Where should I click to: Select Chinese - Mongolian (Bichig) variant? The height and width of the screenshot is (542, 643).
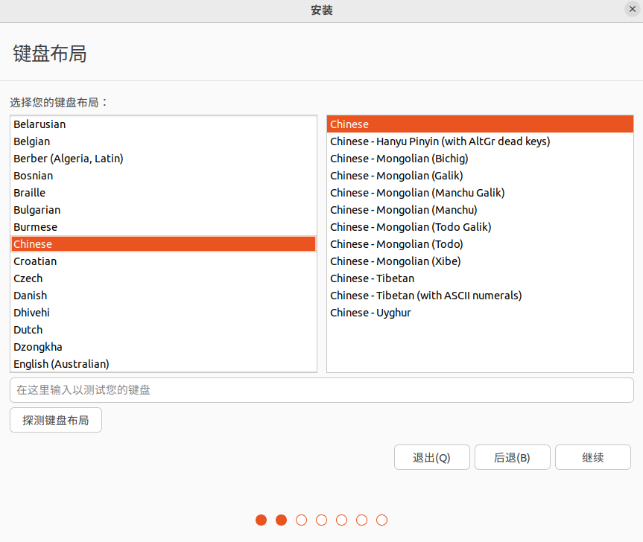pos(480,159)
